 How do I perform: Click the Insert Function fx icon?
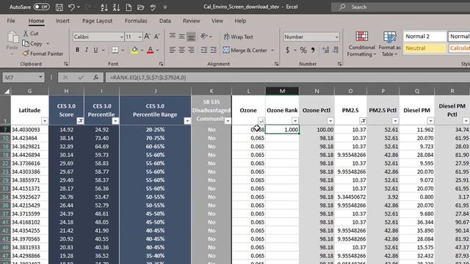click(x=95, y=78)
